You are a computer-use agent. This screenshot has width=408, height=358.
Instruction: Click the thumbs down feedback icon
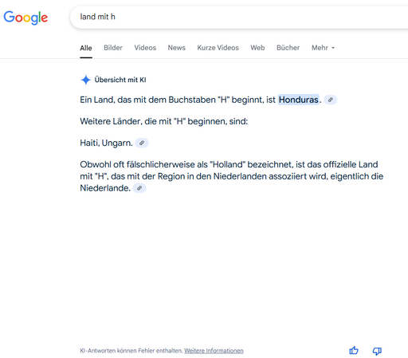pos(377,351)
